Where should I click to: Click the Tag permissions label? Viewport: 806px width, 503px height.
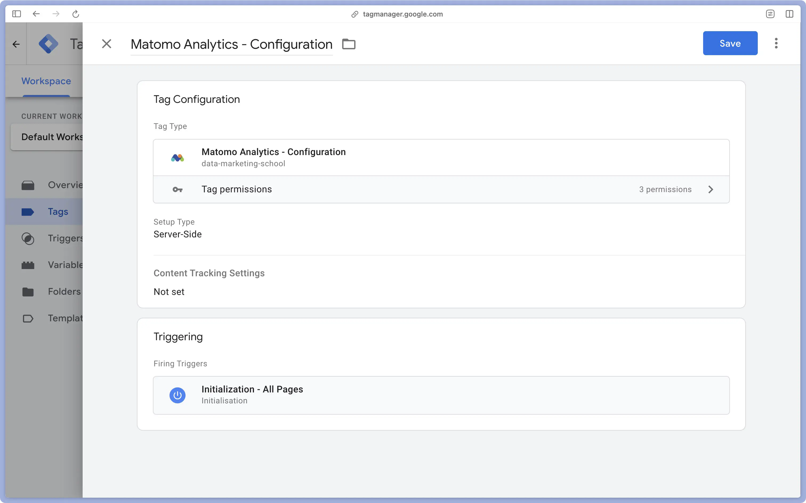237,189
